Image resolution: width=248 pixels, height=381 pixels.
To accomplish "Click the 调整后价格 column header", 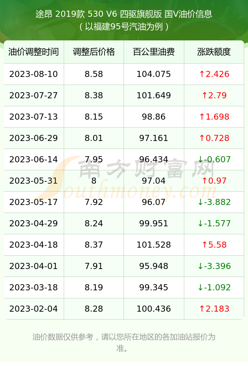I will pos(94,52).
